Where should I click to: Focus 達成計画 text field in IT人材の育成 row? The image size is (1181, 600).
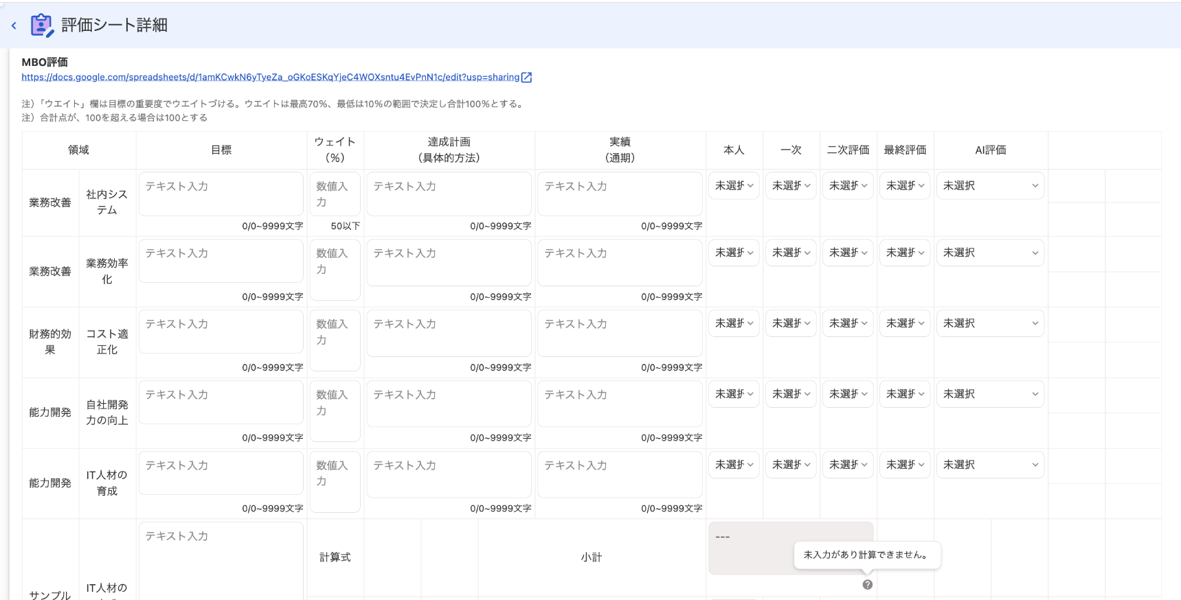(x=449, y=474)
